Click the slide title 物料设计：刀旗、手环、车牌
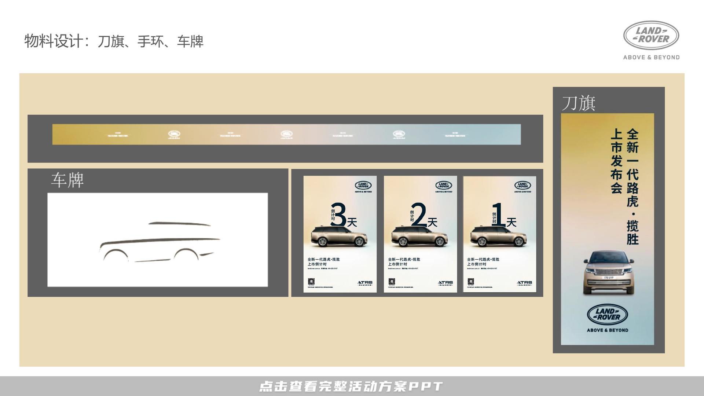 pos(114,41)
